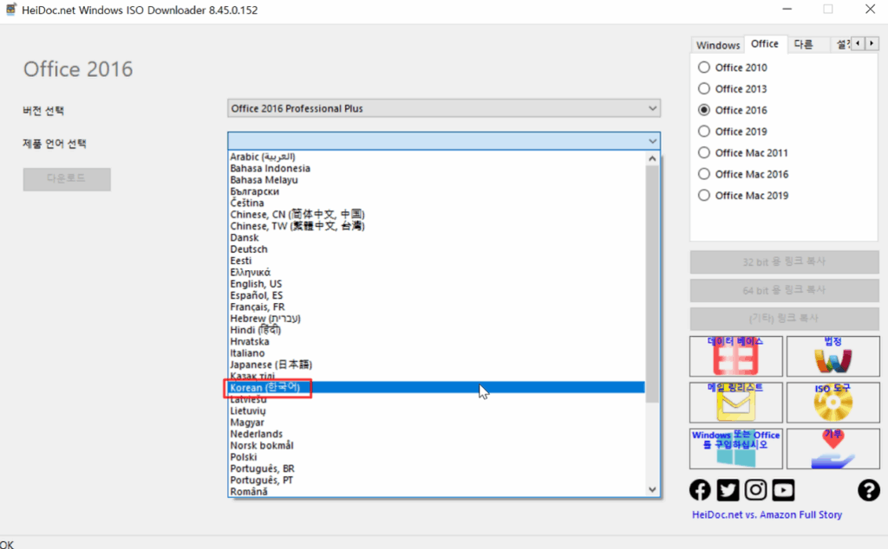The width and height of the screenshot is (888, 549).
Task: Select the Office 2019 radio button
Action: pyautogui.click(x=704, y=131)
